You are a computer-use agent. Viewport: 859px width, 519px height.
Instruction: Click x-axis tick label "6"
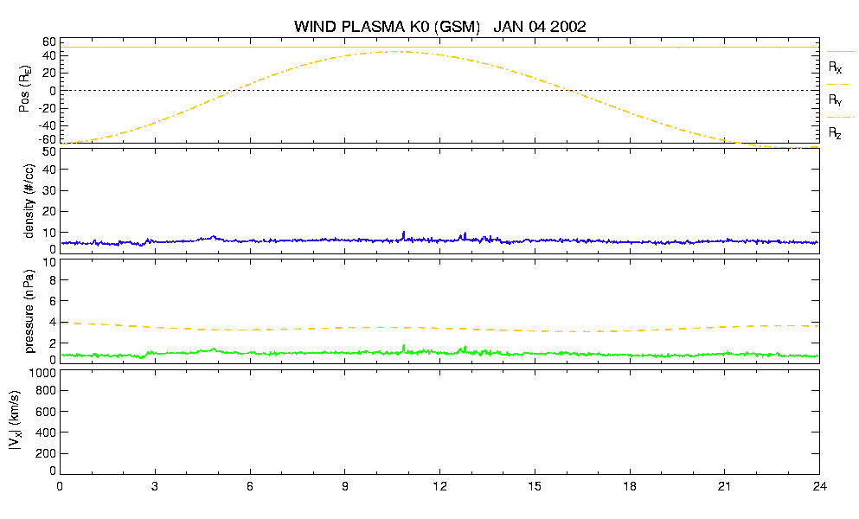click(250, 487)
